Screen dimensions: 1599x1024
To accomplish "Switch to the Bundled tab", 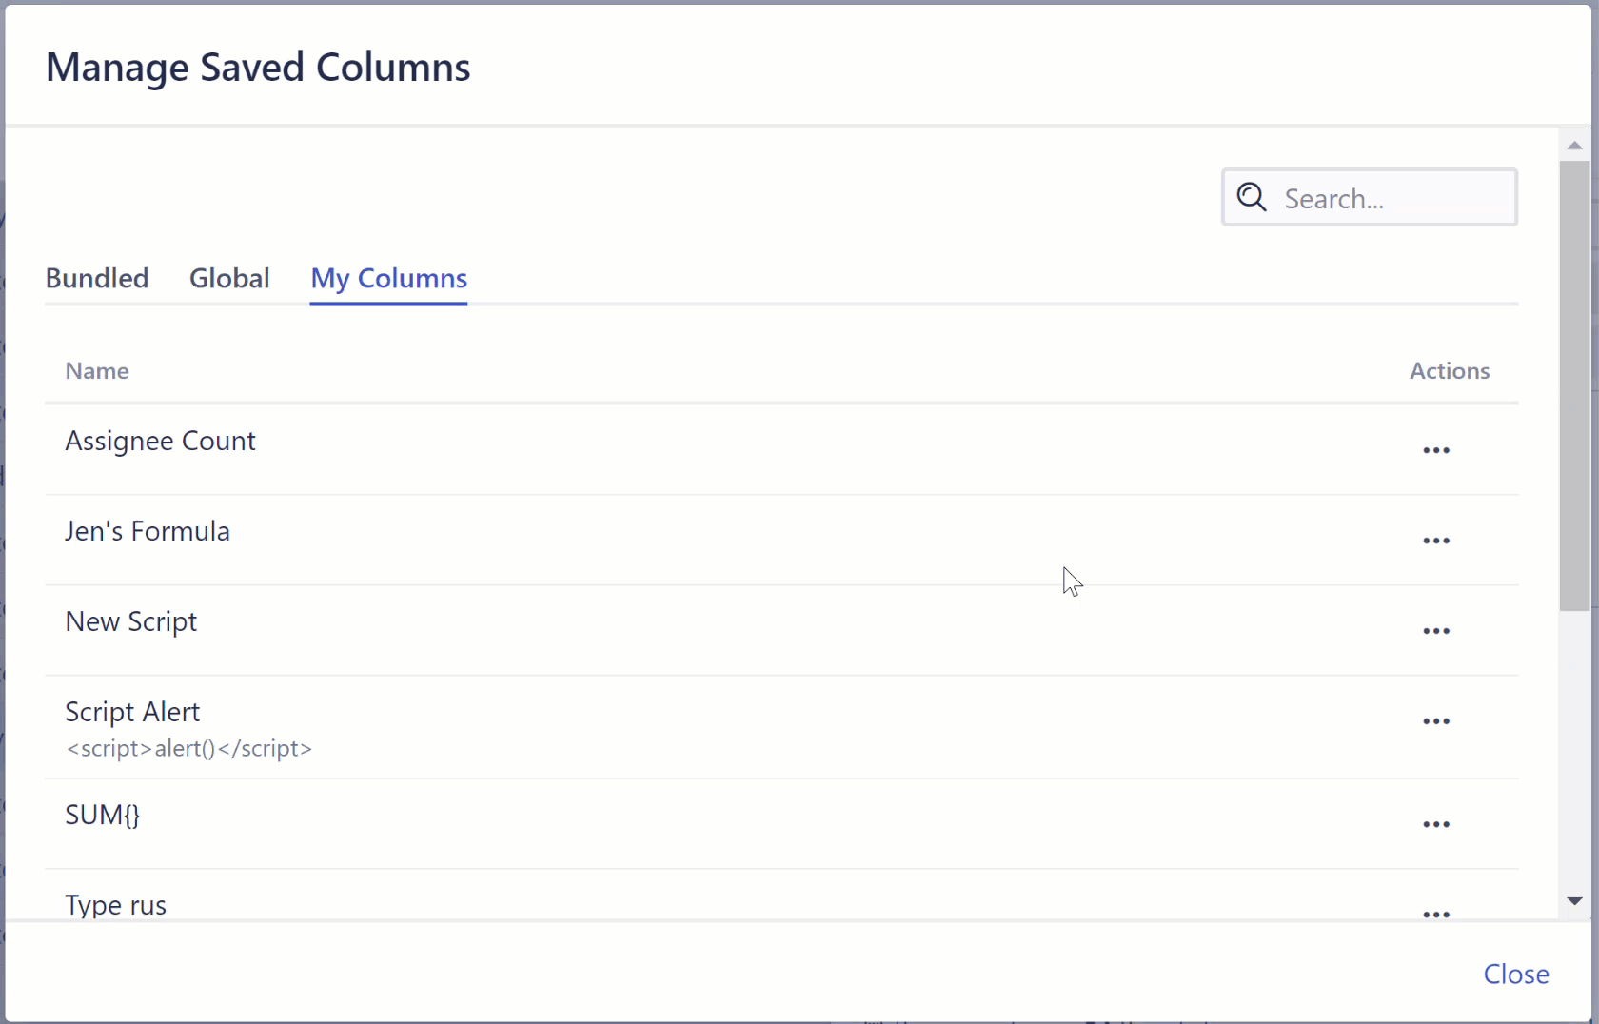I will (x=97, y=278).
